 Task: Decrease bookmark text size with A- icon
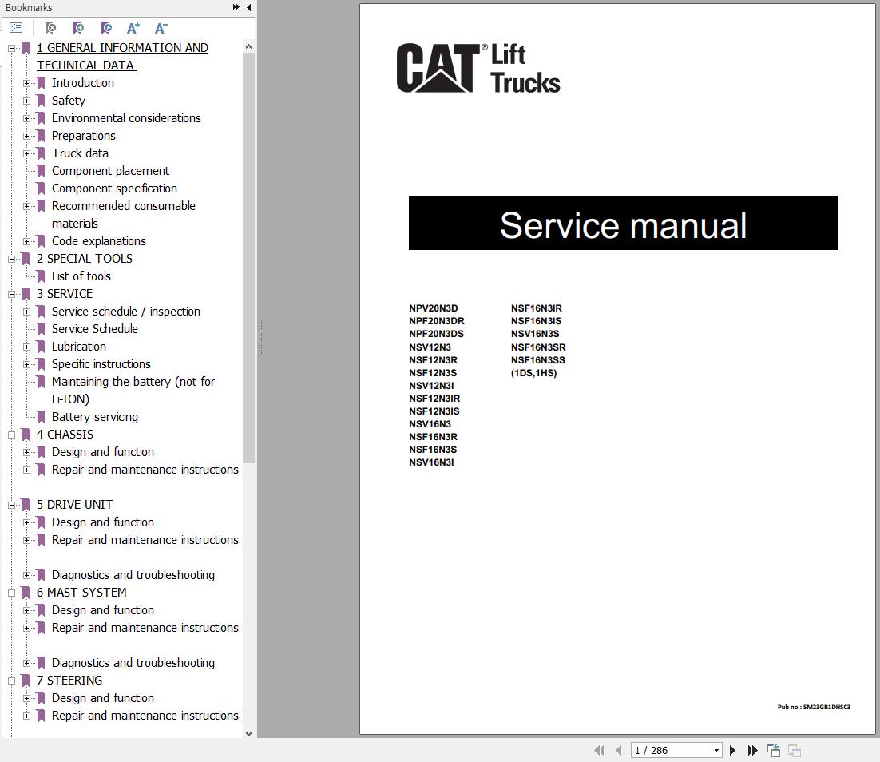[x=161, y=28]
